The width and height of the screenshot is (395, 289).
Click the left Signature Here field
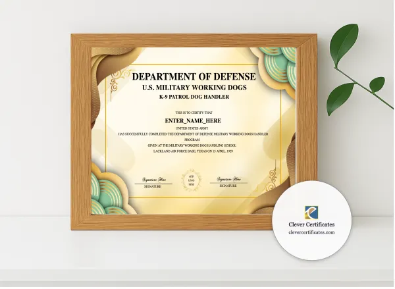[153, 180]
